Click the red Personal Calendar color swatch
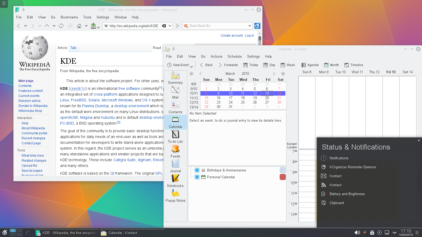Viewport: 422px width, 237px height. tap(282, 177)
